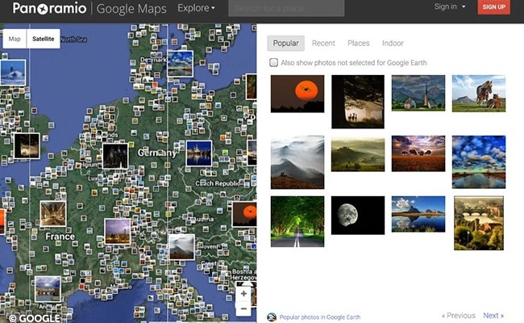The image size is (524, 323).
Task: Enable showing photos not selected for Google Earth
Action: tap(274, 62)
